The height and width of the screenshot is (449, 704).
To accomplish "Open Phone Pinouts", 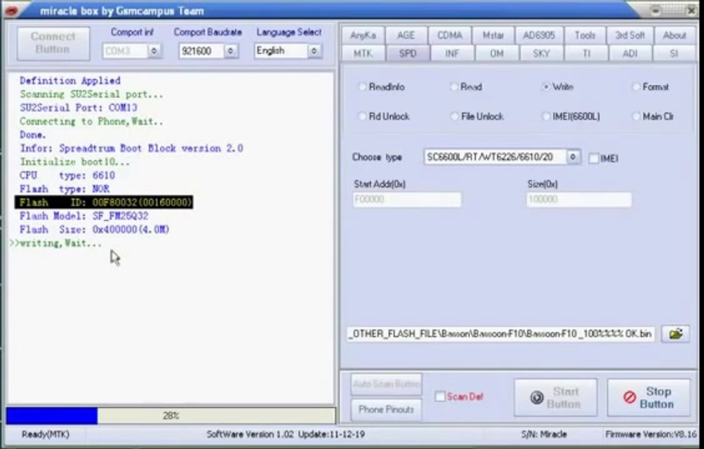I will (x=386, y=410).
